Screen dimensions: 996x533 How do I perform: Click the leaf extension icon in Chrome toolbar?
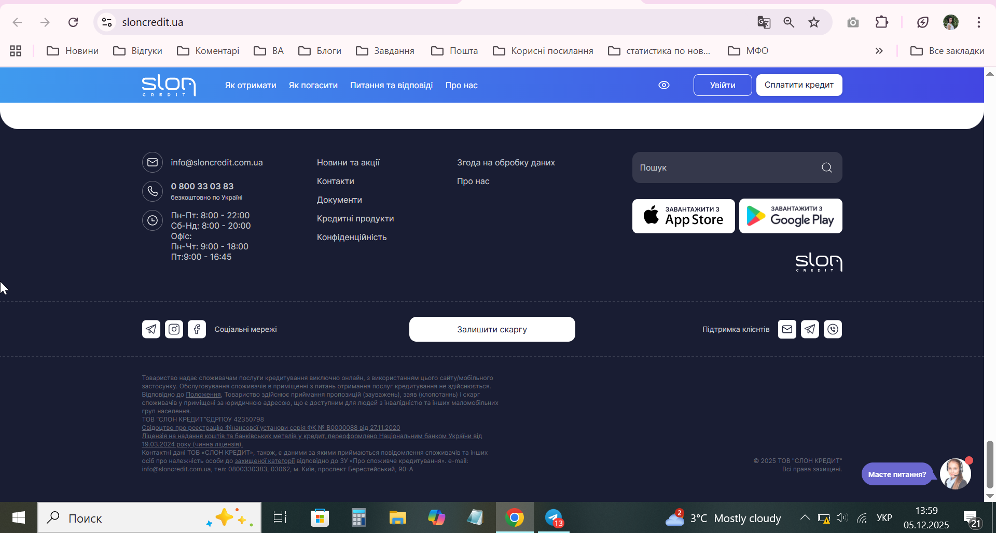[922, 22]
